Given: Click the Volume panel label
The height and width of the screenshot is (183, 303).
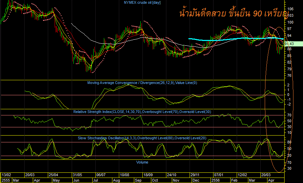Looking at the screenshot, I should [x=142, y=163].
